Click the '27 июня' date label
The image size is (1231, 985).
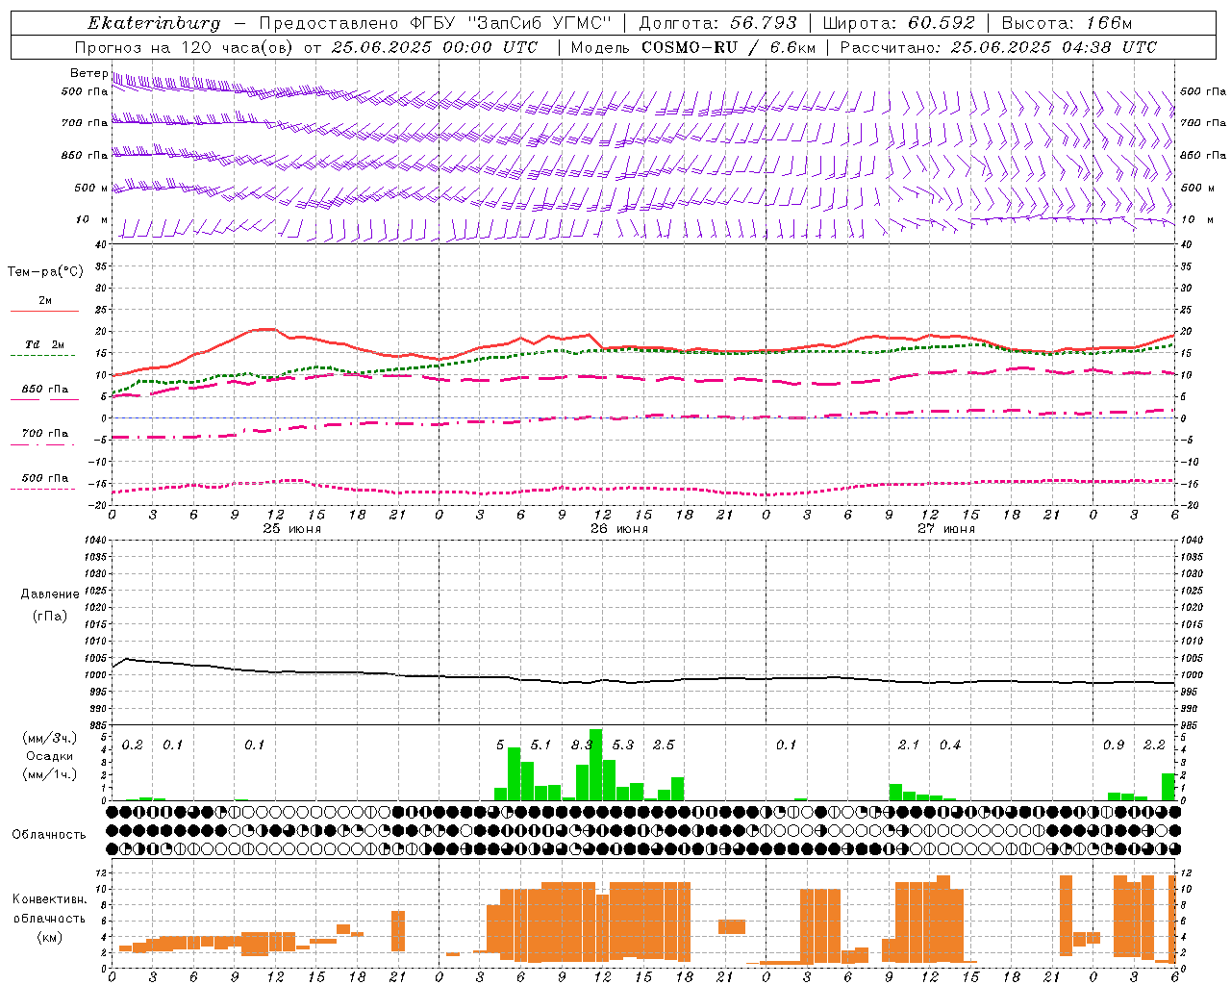[x=946, y=529]
